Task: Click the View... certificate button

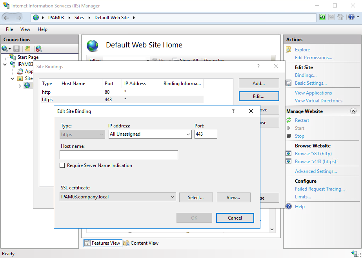Action: [233, 198]
